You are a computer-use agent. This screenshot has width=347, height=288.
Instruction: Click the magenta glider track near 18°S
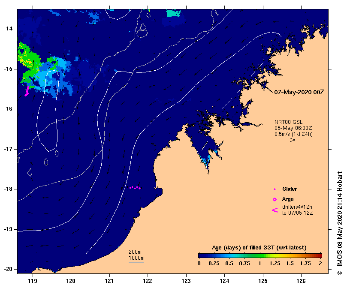pos(135,188)
